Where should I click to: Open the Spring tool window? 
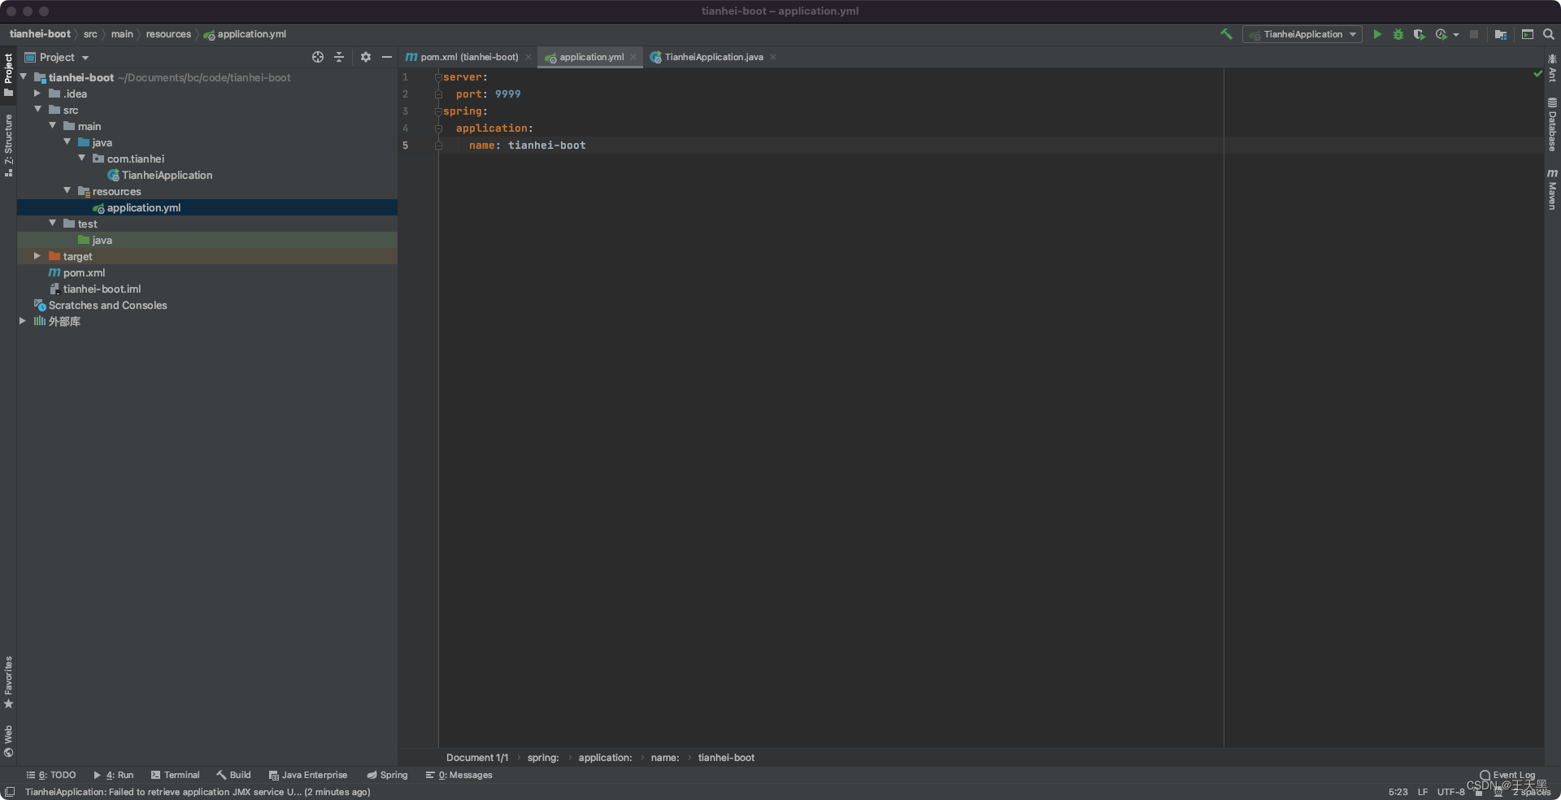point(387,775)
